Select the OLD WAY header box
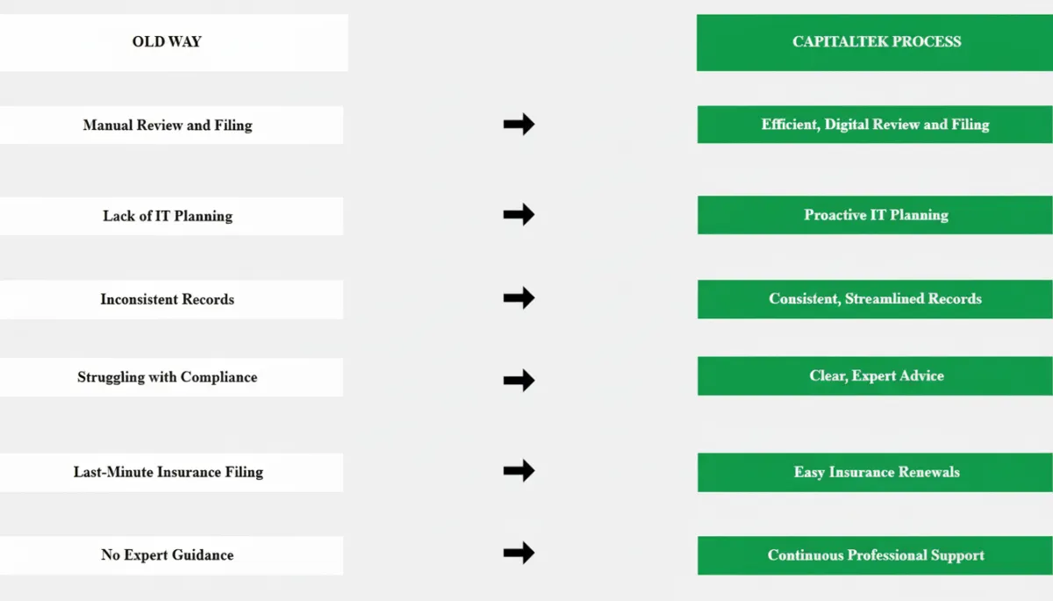Viewport: 1053px width, 601px height. coord(173,42)
